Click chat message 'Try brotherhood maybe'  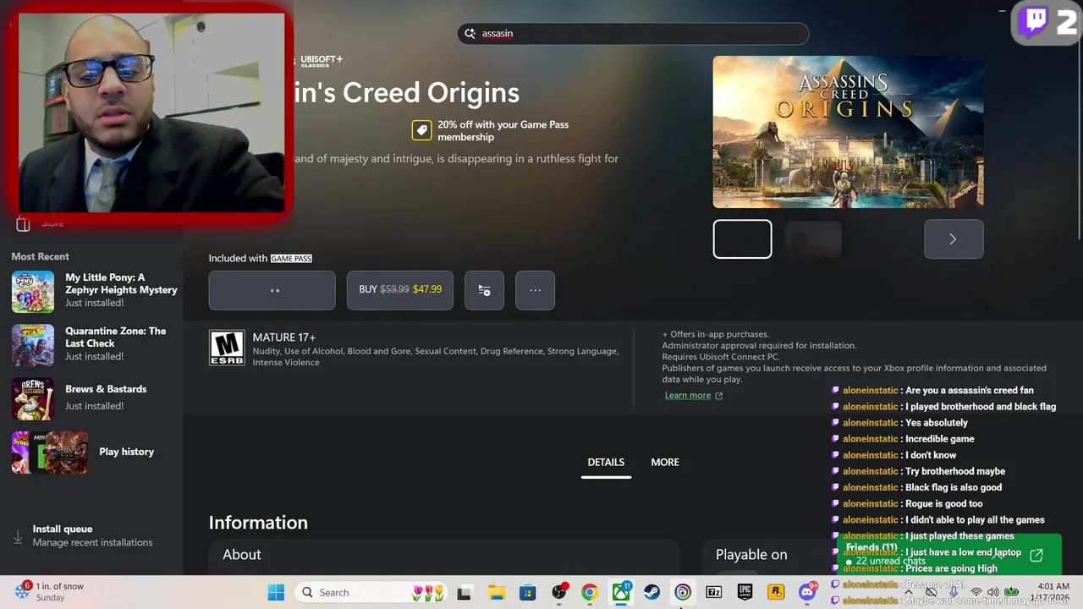click(x=955, y=472)
